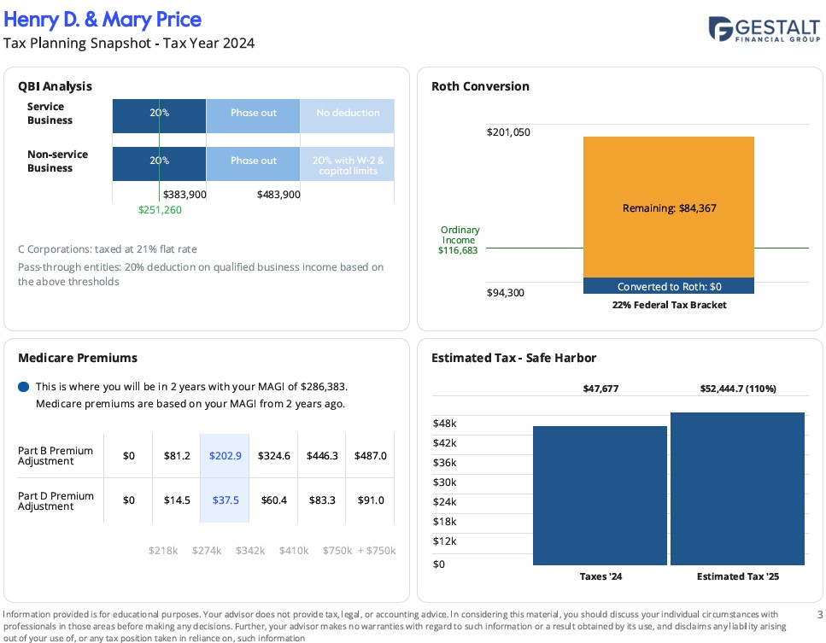This screenshot has width=826, height=643.
Task: Click the $52,444.7 (110%) value label
Action: click(738, 389)
